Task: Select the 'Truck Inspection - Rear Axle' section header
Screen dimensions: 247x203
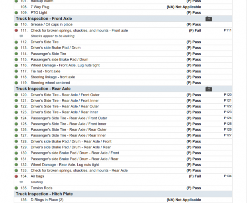Action: [x=43, y=89]
